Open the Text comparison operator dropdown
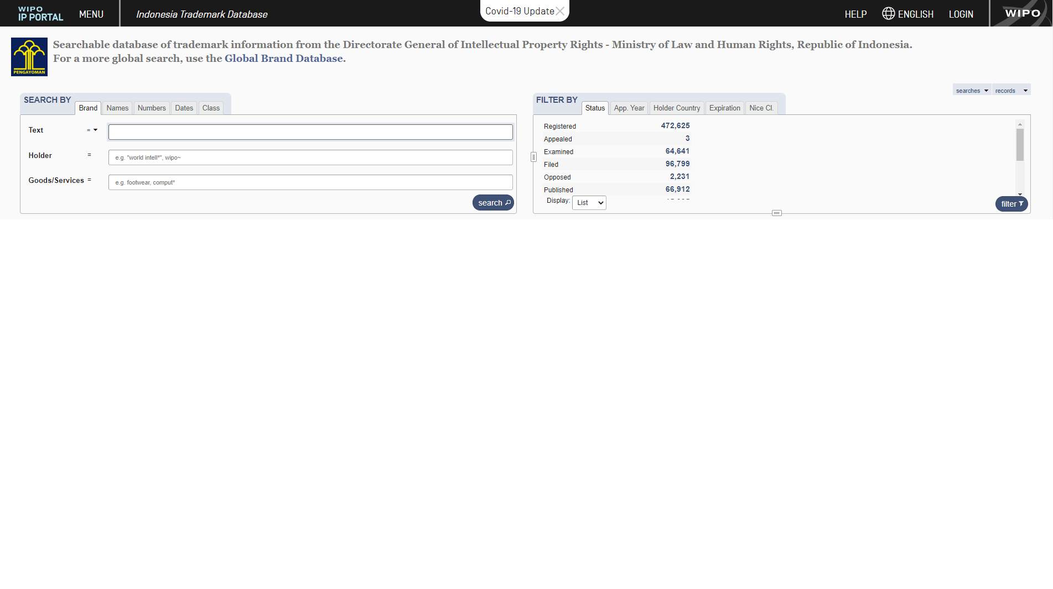 click(95, 130)
